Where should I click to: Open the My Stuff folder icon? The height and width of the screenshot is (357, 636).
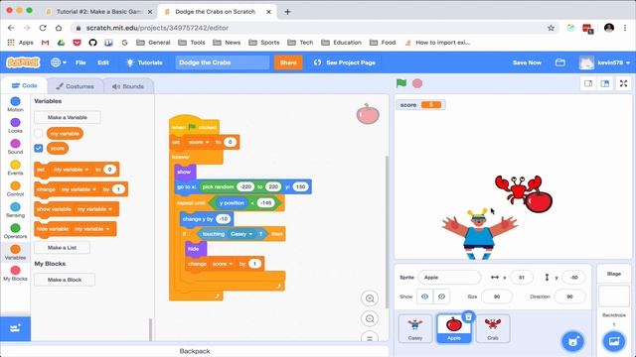(x=560, y=62)
